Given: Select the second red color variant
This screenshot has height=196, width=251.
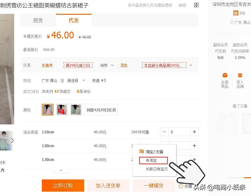Looking at the screenshot, I should (x=62, y=110).
